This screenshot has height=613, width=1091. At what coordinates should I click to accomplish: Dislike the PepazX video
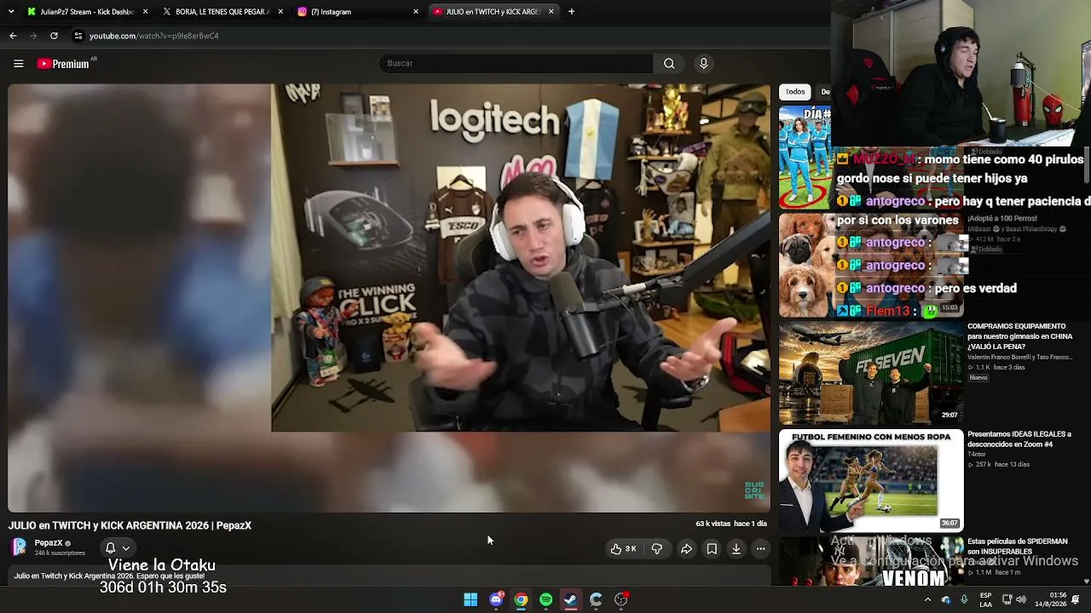coord(656,549)
